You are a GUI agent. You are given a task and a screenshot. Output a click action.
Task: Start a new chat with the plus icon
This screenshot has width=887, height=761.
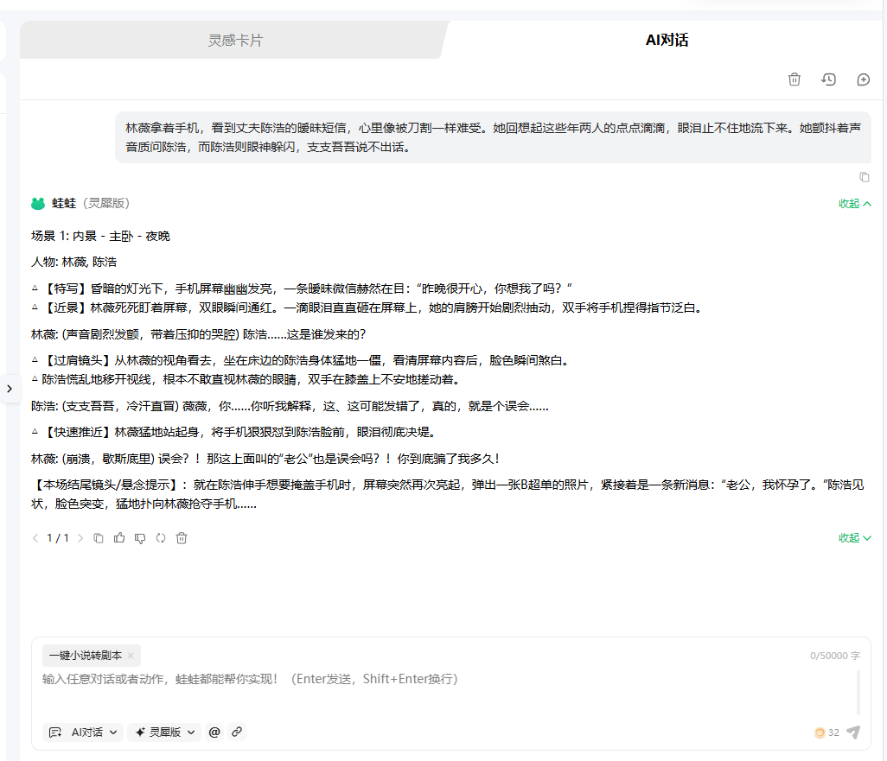tap(864, 79)
